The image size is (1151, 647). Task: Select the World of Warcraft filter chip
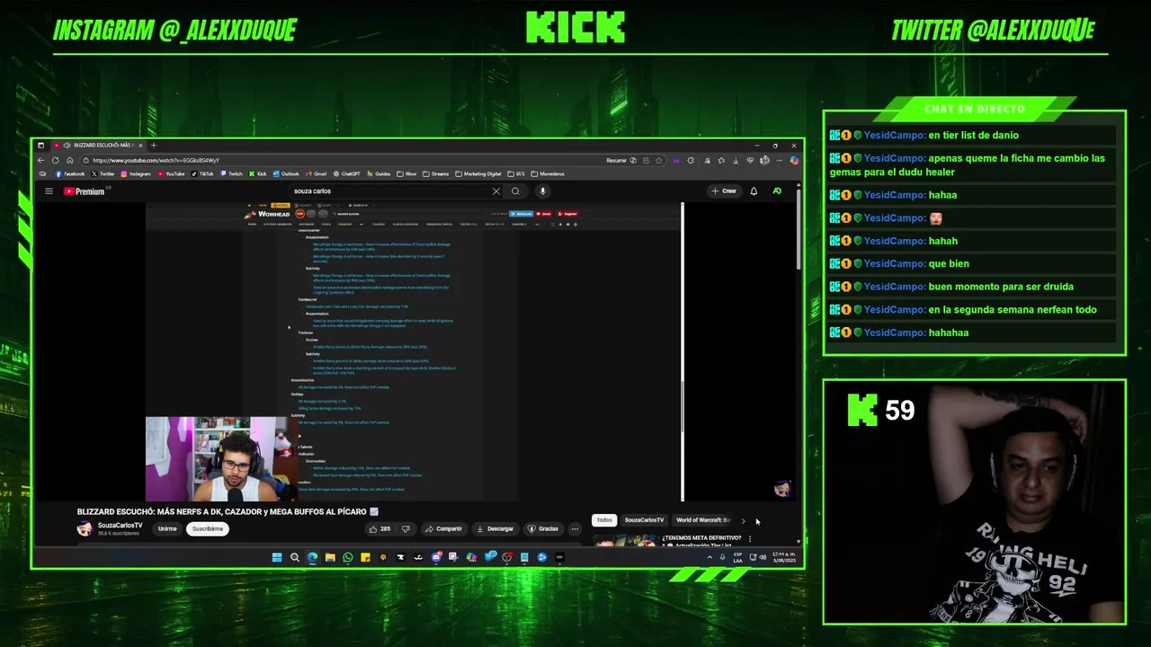703,519
